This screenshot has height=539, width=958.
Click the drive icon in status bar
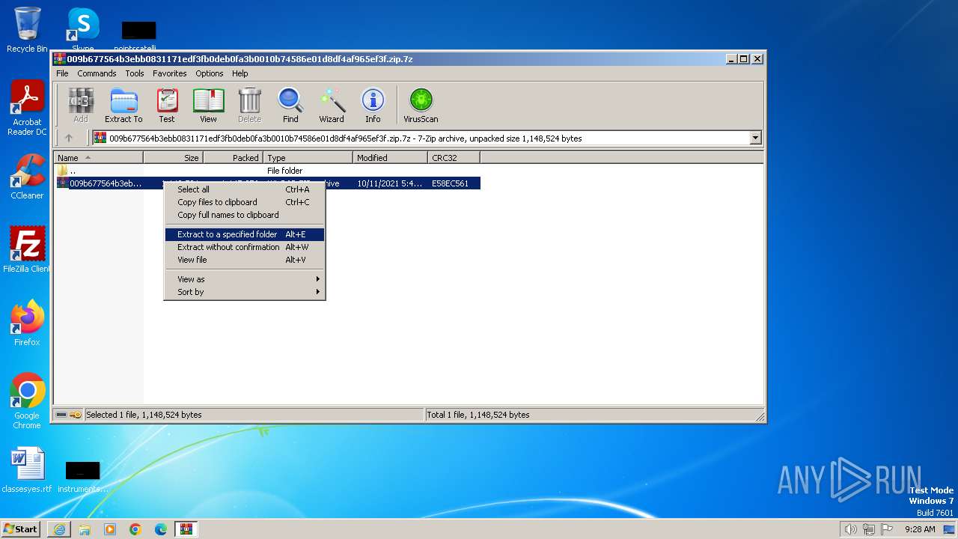click(x=61, y=415)
